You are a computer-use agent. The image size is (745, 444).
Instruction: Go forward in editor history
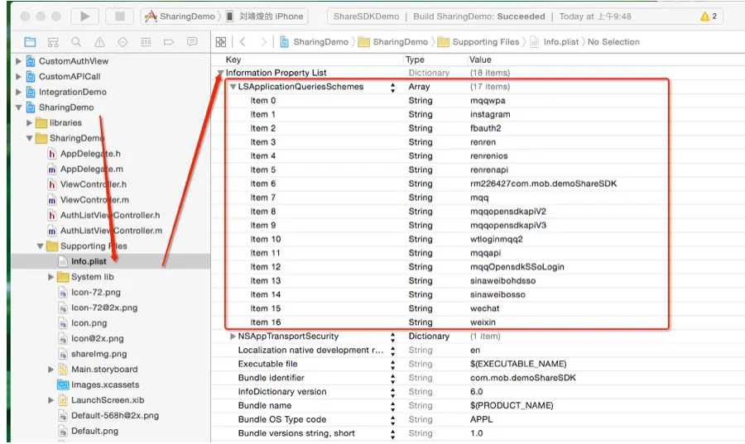pos(264,41)
